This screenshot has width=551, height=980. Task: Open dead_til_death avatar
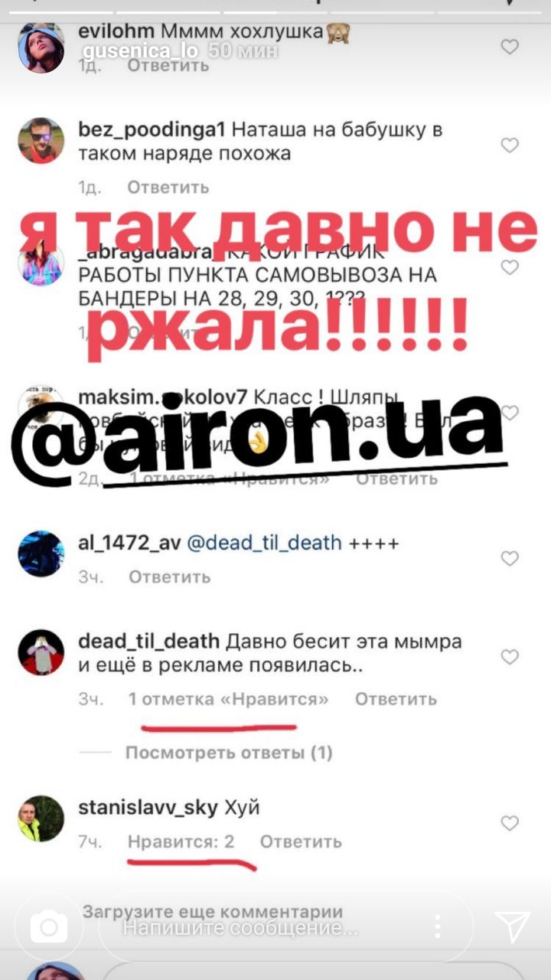41,652
